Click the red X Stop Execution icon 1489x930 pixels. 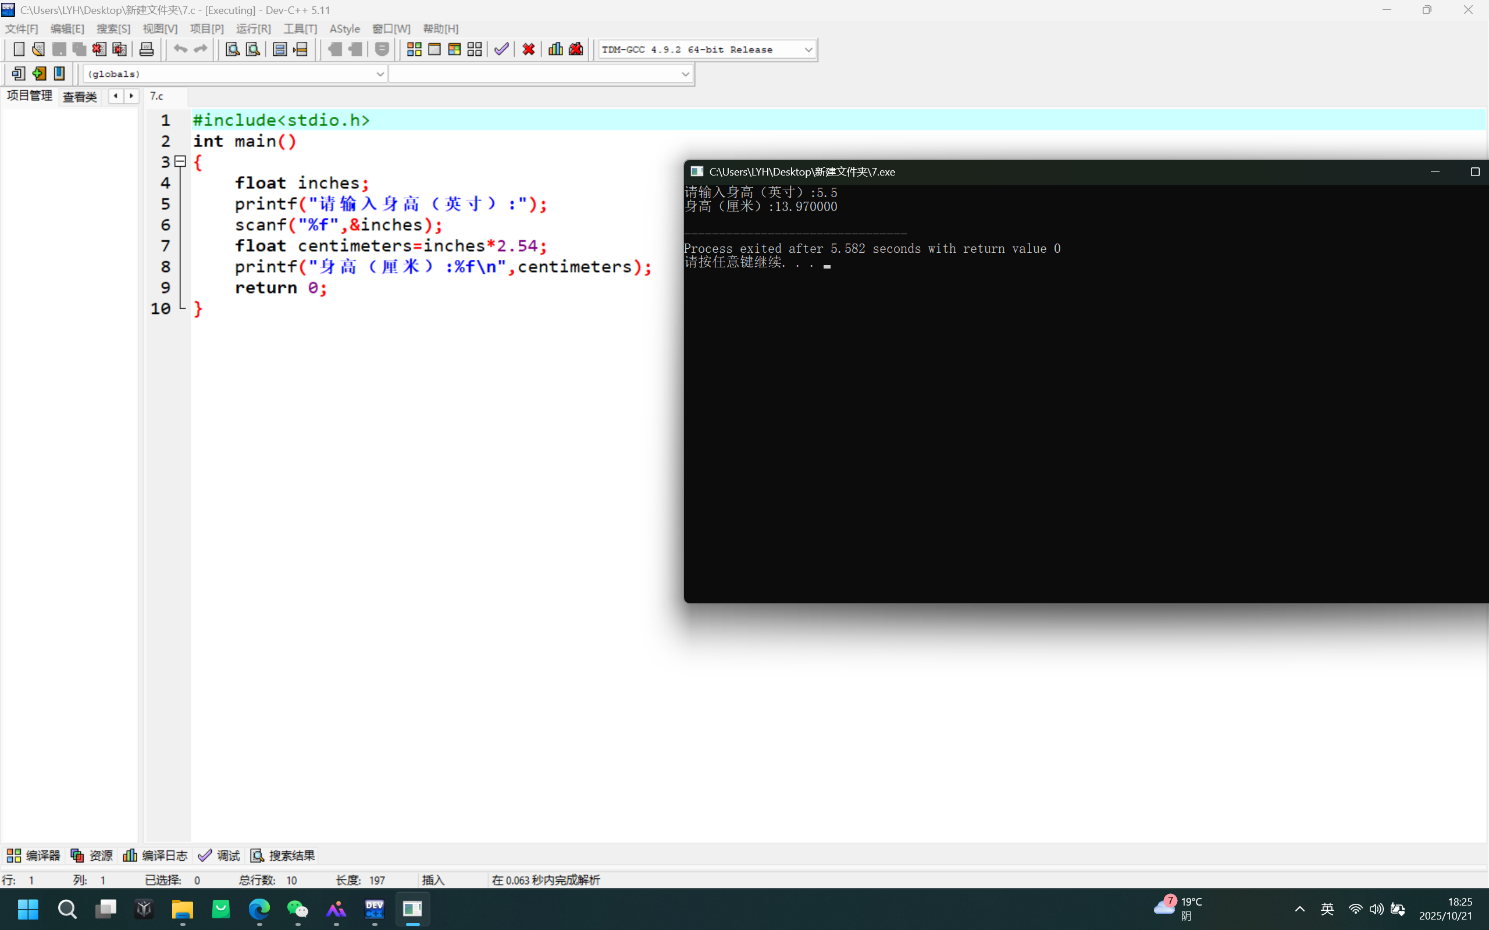pos(529,49)
